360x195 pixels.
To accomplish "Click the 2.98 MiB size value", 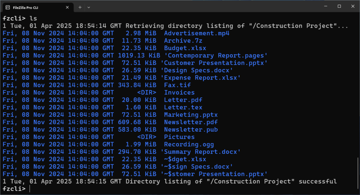I will (x=141, y=33).
